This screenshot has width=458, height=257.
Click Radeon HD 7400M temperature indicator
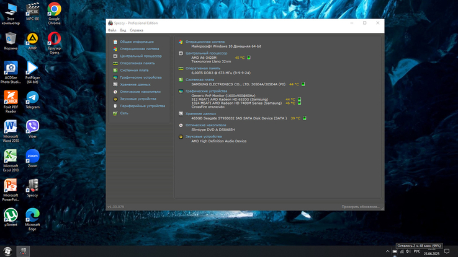[x=299, y=103]
